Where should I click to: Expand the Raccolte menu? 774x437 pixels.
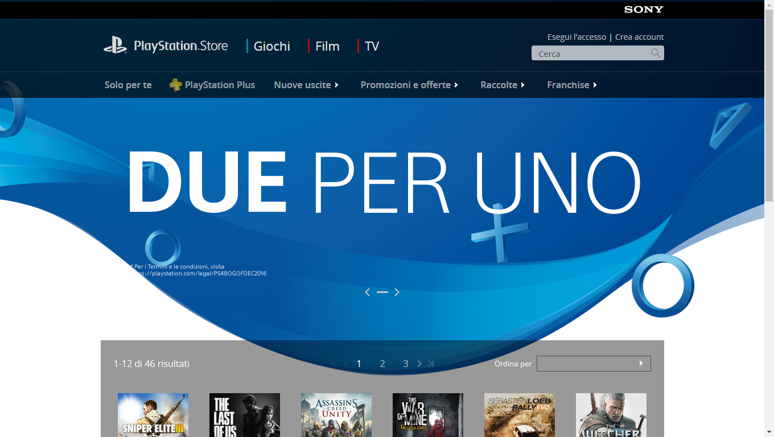pyautogui.click(x=503, y=85)
